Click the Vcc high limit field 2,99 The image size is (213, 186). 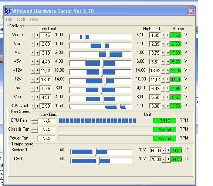tap(155, 44)
